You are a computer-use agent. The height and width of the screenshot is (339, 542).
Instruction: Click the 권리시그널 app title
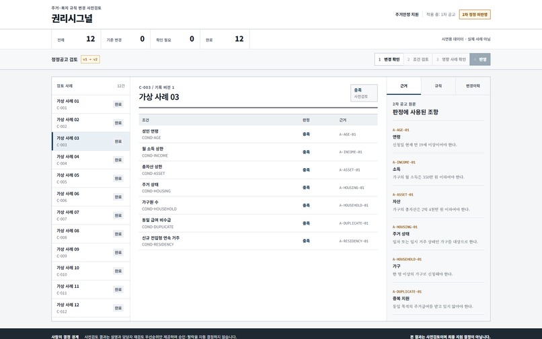[x=72, y=18]
